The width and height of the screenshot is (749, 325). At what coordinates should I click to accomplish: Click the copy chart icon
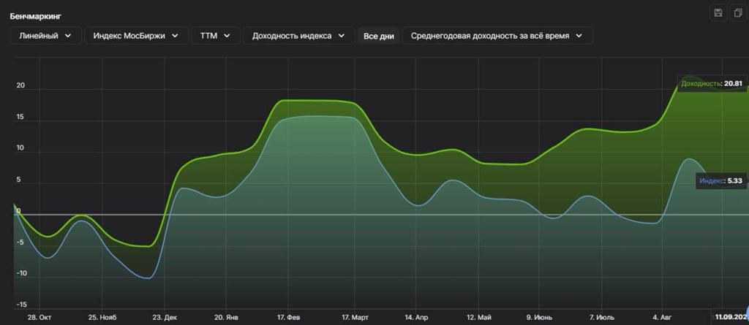click(x=737, y=13)
